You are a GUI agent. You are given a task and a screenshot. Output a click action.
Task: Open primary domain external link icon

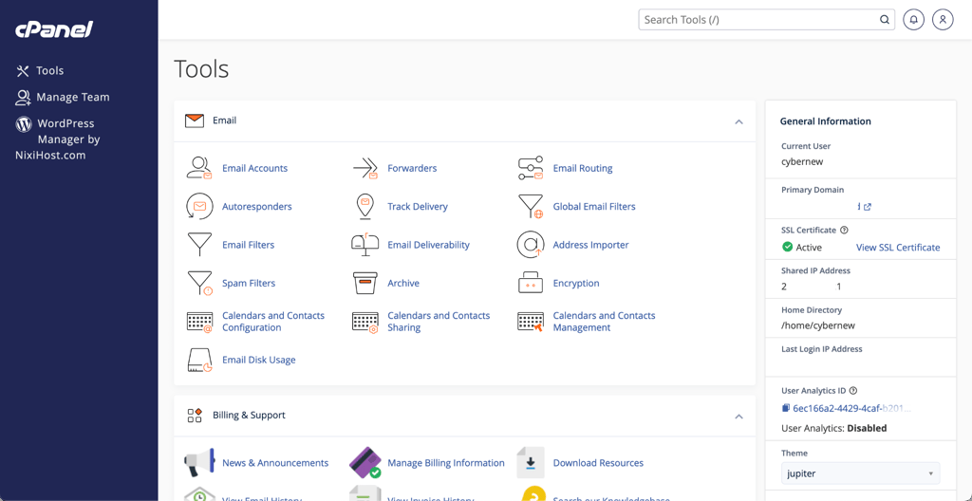[x=868, y=207]
